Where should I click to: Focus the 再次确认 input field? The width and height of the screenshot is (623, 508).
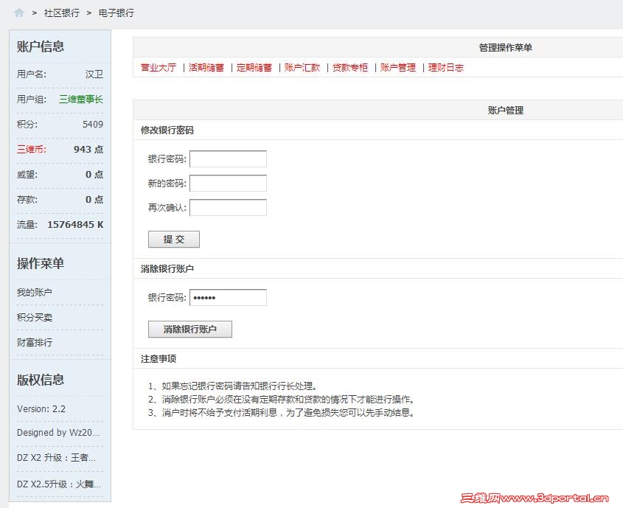228,207
